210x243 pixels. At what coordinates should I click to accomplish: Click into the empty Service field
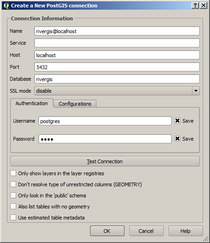(x=117, y=43)
